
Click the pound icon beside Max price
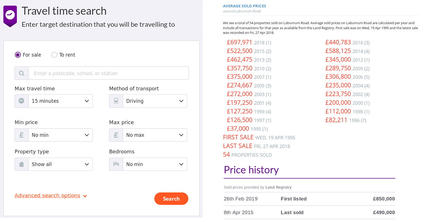(x=116, y=135)
